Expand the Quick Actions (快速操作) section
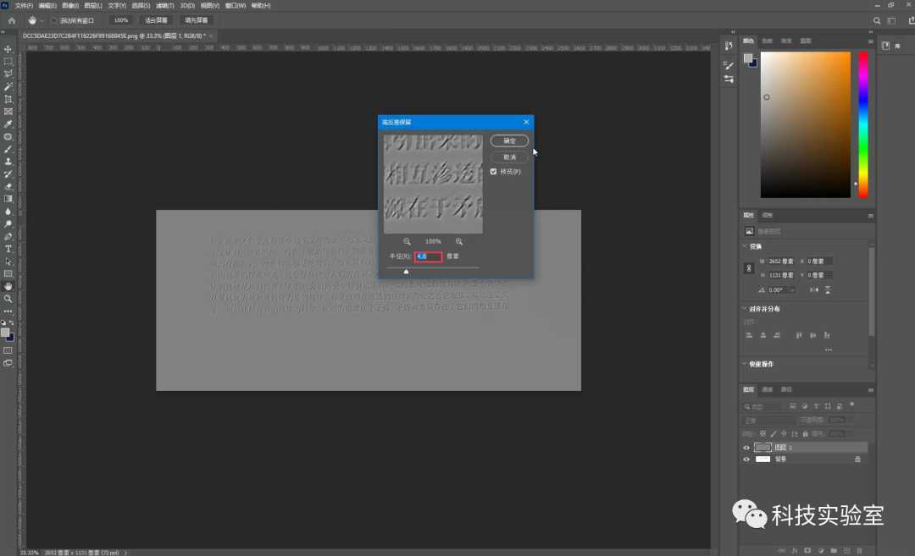915x556 pixels. (744, 364)
